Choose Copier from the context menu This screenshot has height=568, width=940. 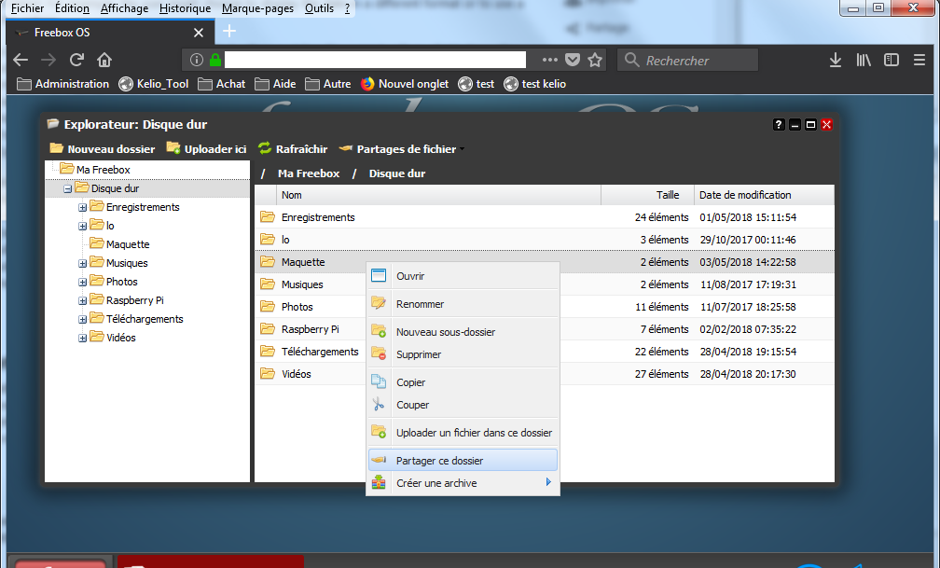click(x=463, y=382)
